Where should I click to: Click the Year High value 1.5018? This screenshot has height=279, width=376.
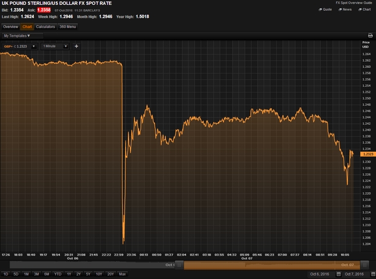142,17
